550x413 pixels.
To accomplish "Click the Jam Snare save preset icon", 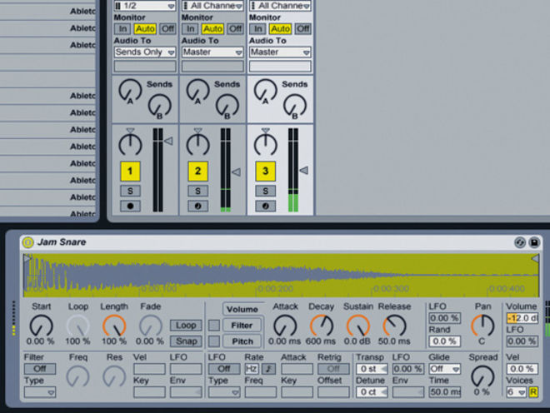I will point(534,242).
